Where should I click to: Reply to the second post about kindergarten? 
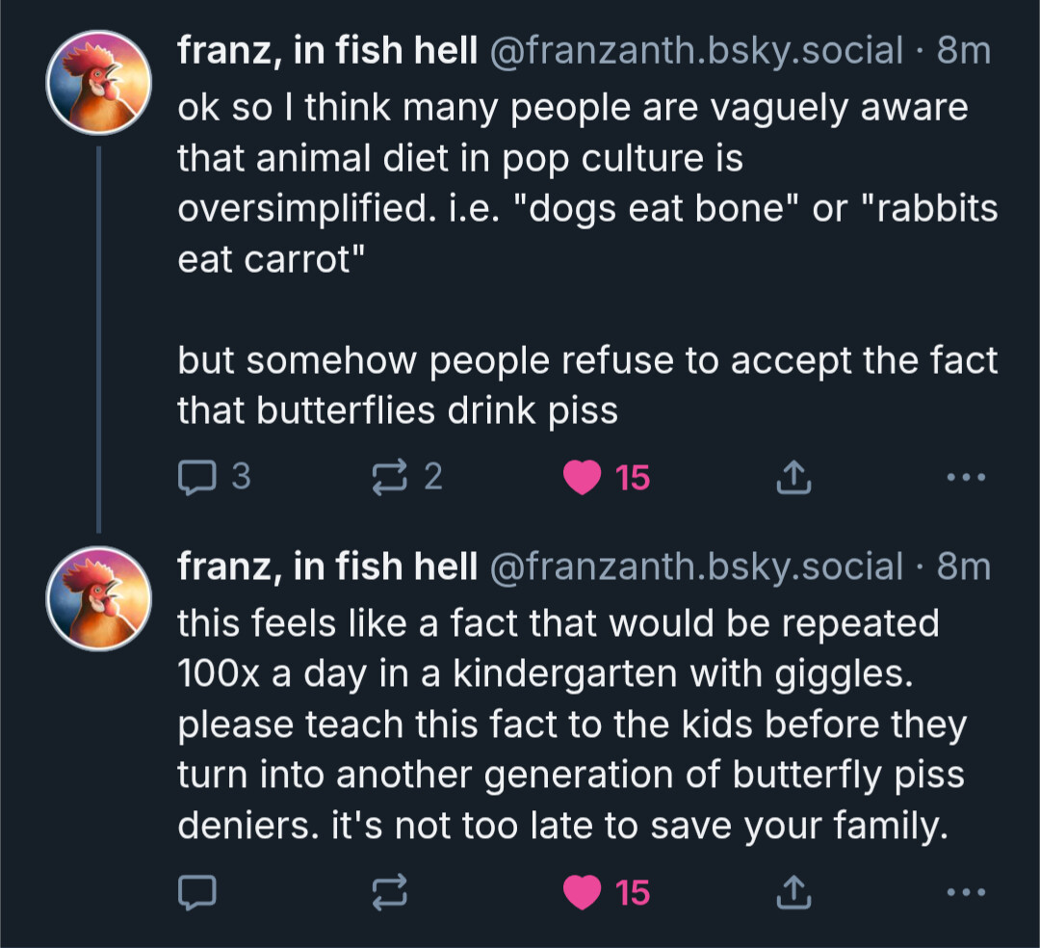click(x=198, y=893)
